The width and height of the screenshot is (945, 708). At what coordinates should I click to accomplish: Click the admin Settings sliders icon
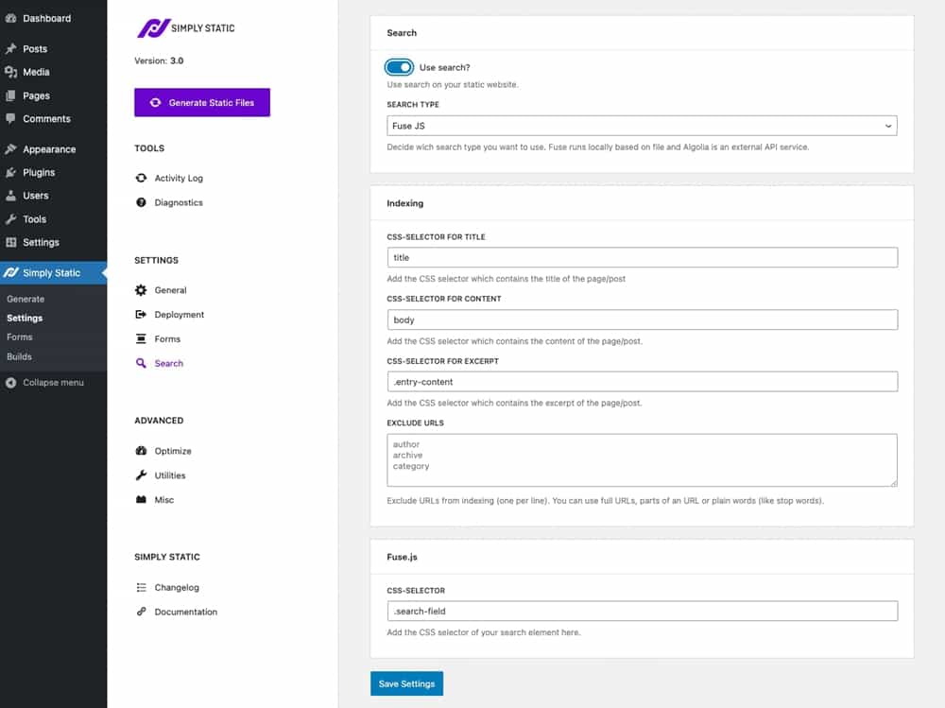(10, 242)
